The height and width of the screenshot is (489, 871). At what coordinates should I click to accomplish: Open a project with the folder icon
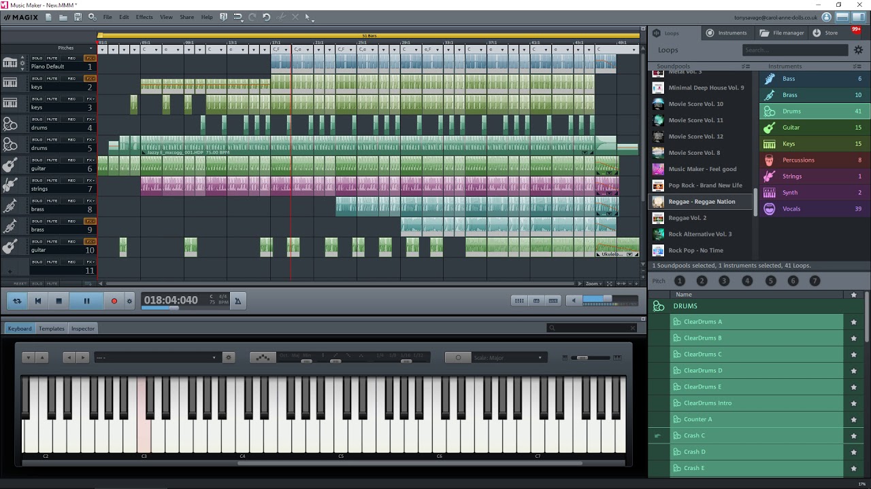coord(63,17)
